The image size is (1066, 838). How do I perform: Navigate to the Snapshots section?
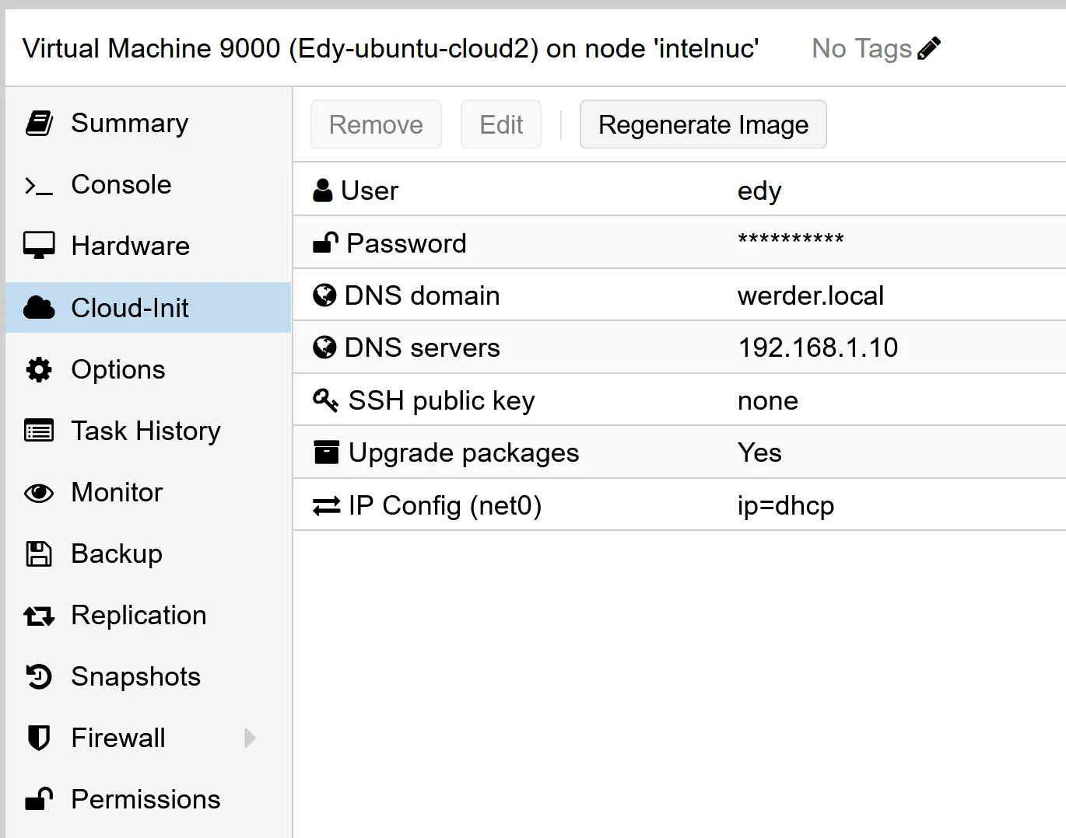135,676
